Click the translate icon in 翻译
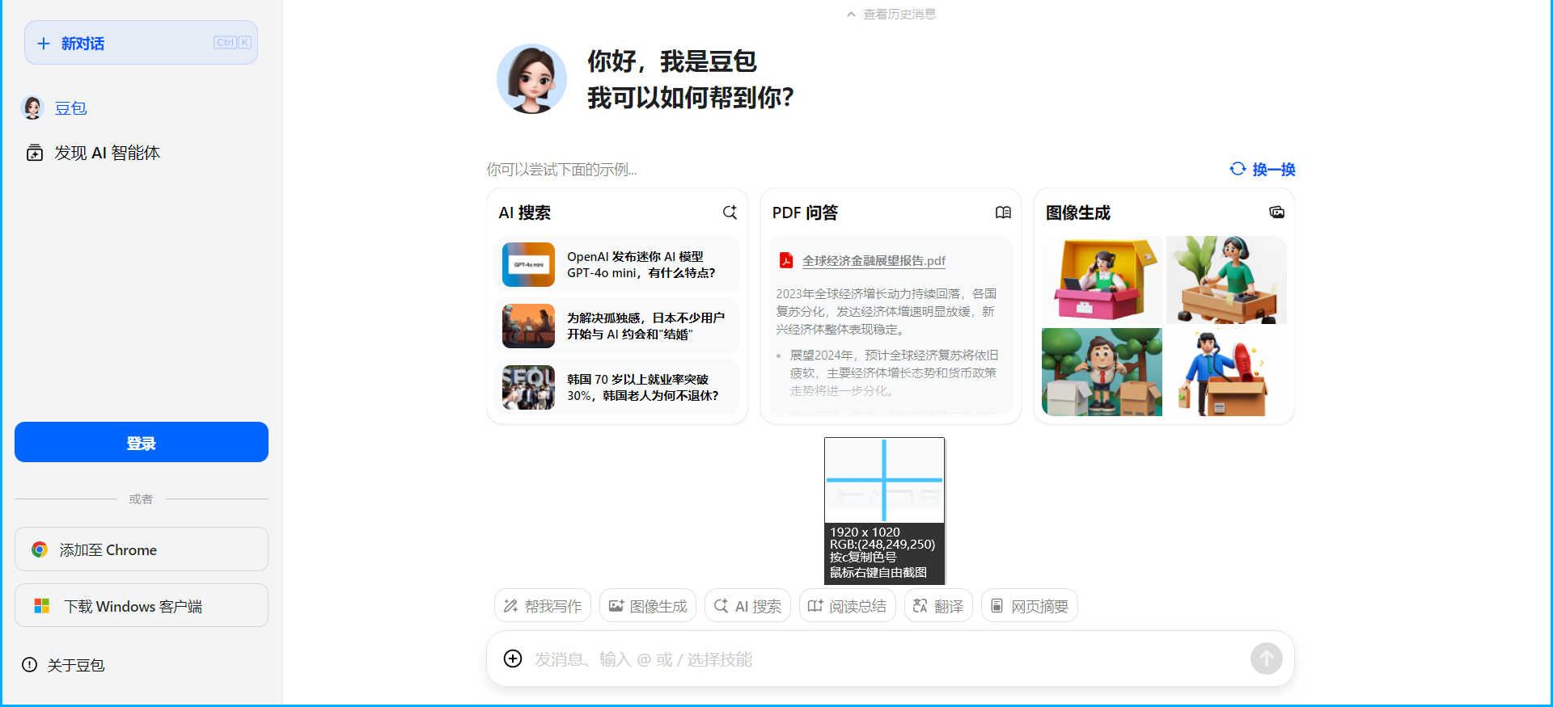The image size is (1553, 707). 920,606
